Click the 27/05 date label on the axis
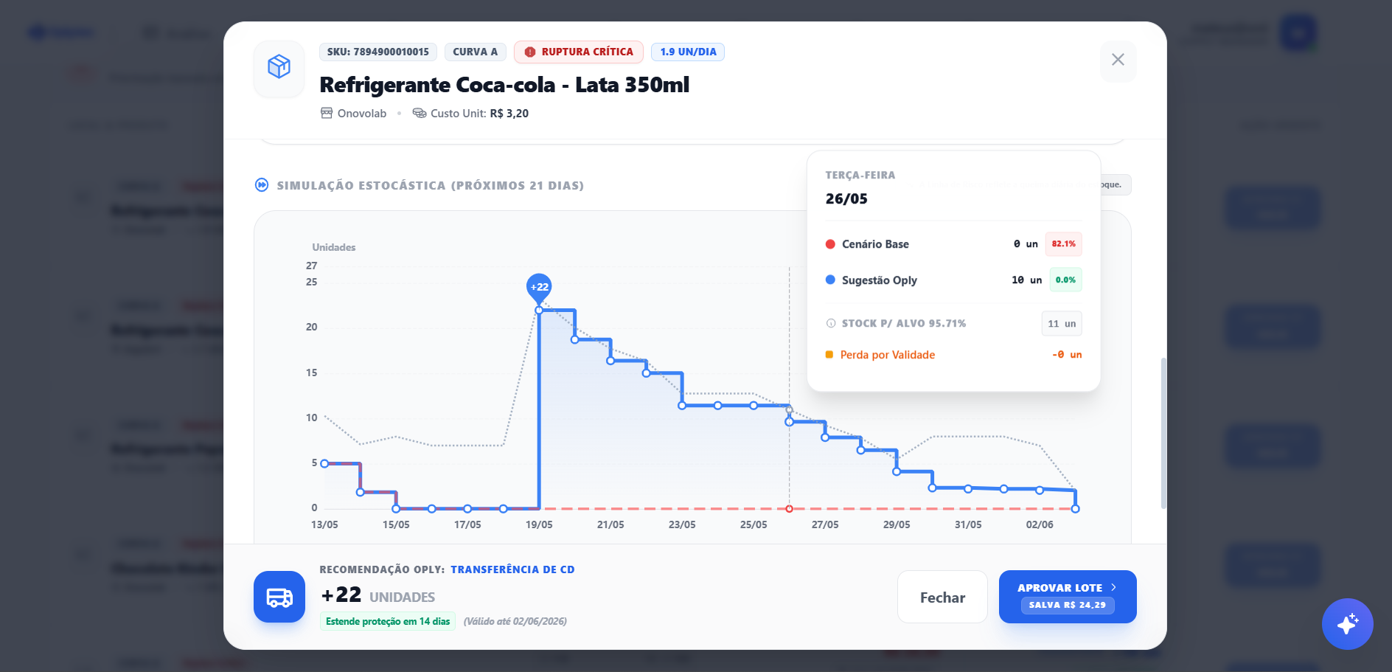1392x672 pixels. click(825, 524)
